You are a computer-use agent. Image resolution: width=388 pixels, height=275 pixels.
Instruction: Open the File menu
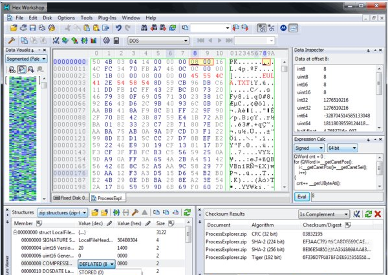19,18
